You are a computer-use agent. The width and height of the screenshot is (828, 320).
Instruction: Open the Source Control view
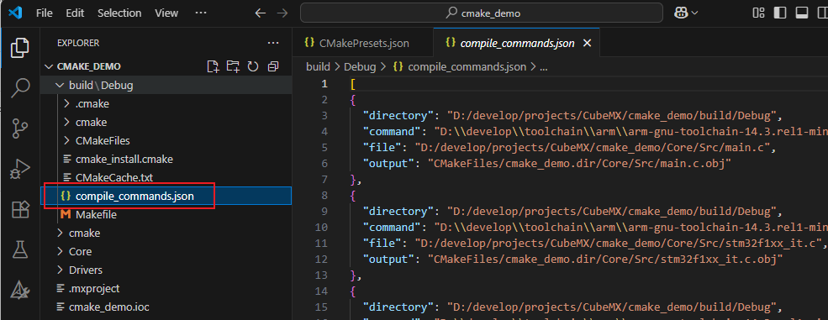coord(19,129)
